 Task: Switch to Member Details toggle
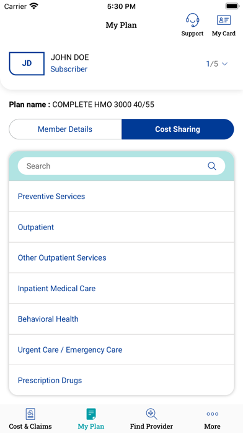point(65,129)
